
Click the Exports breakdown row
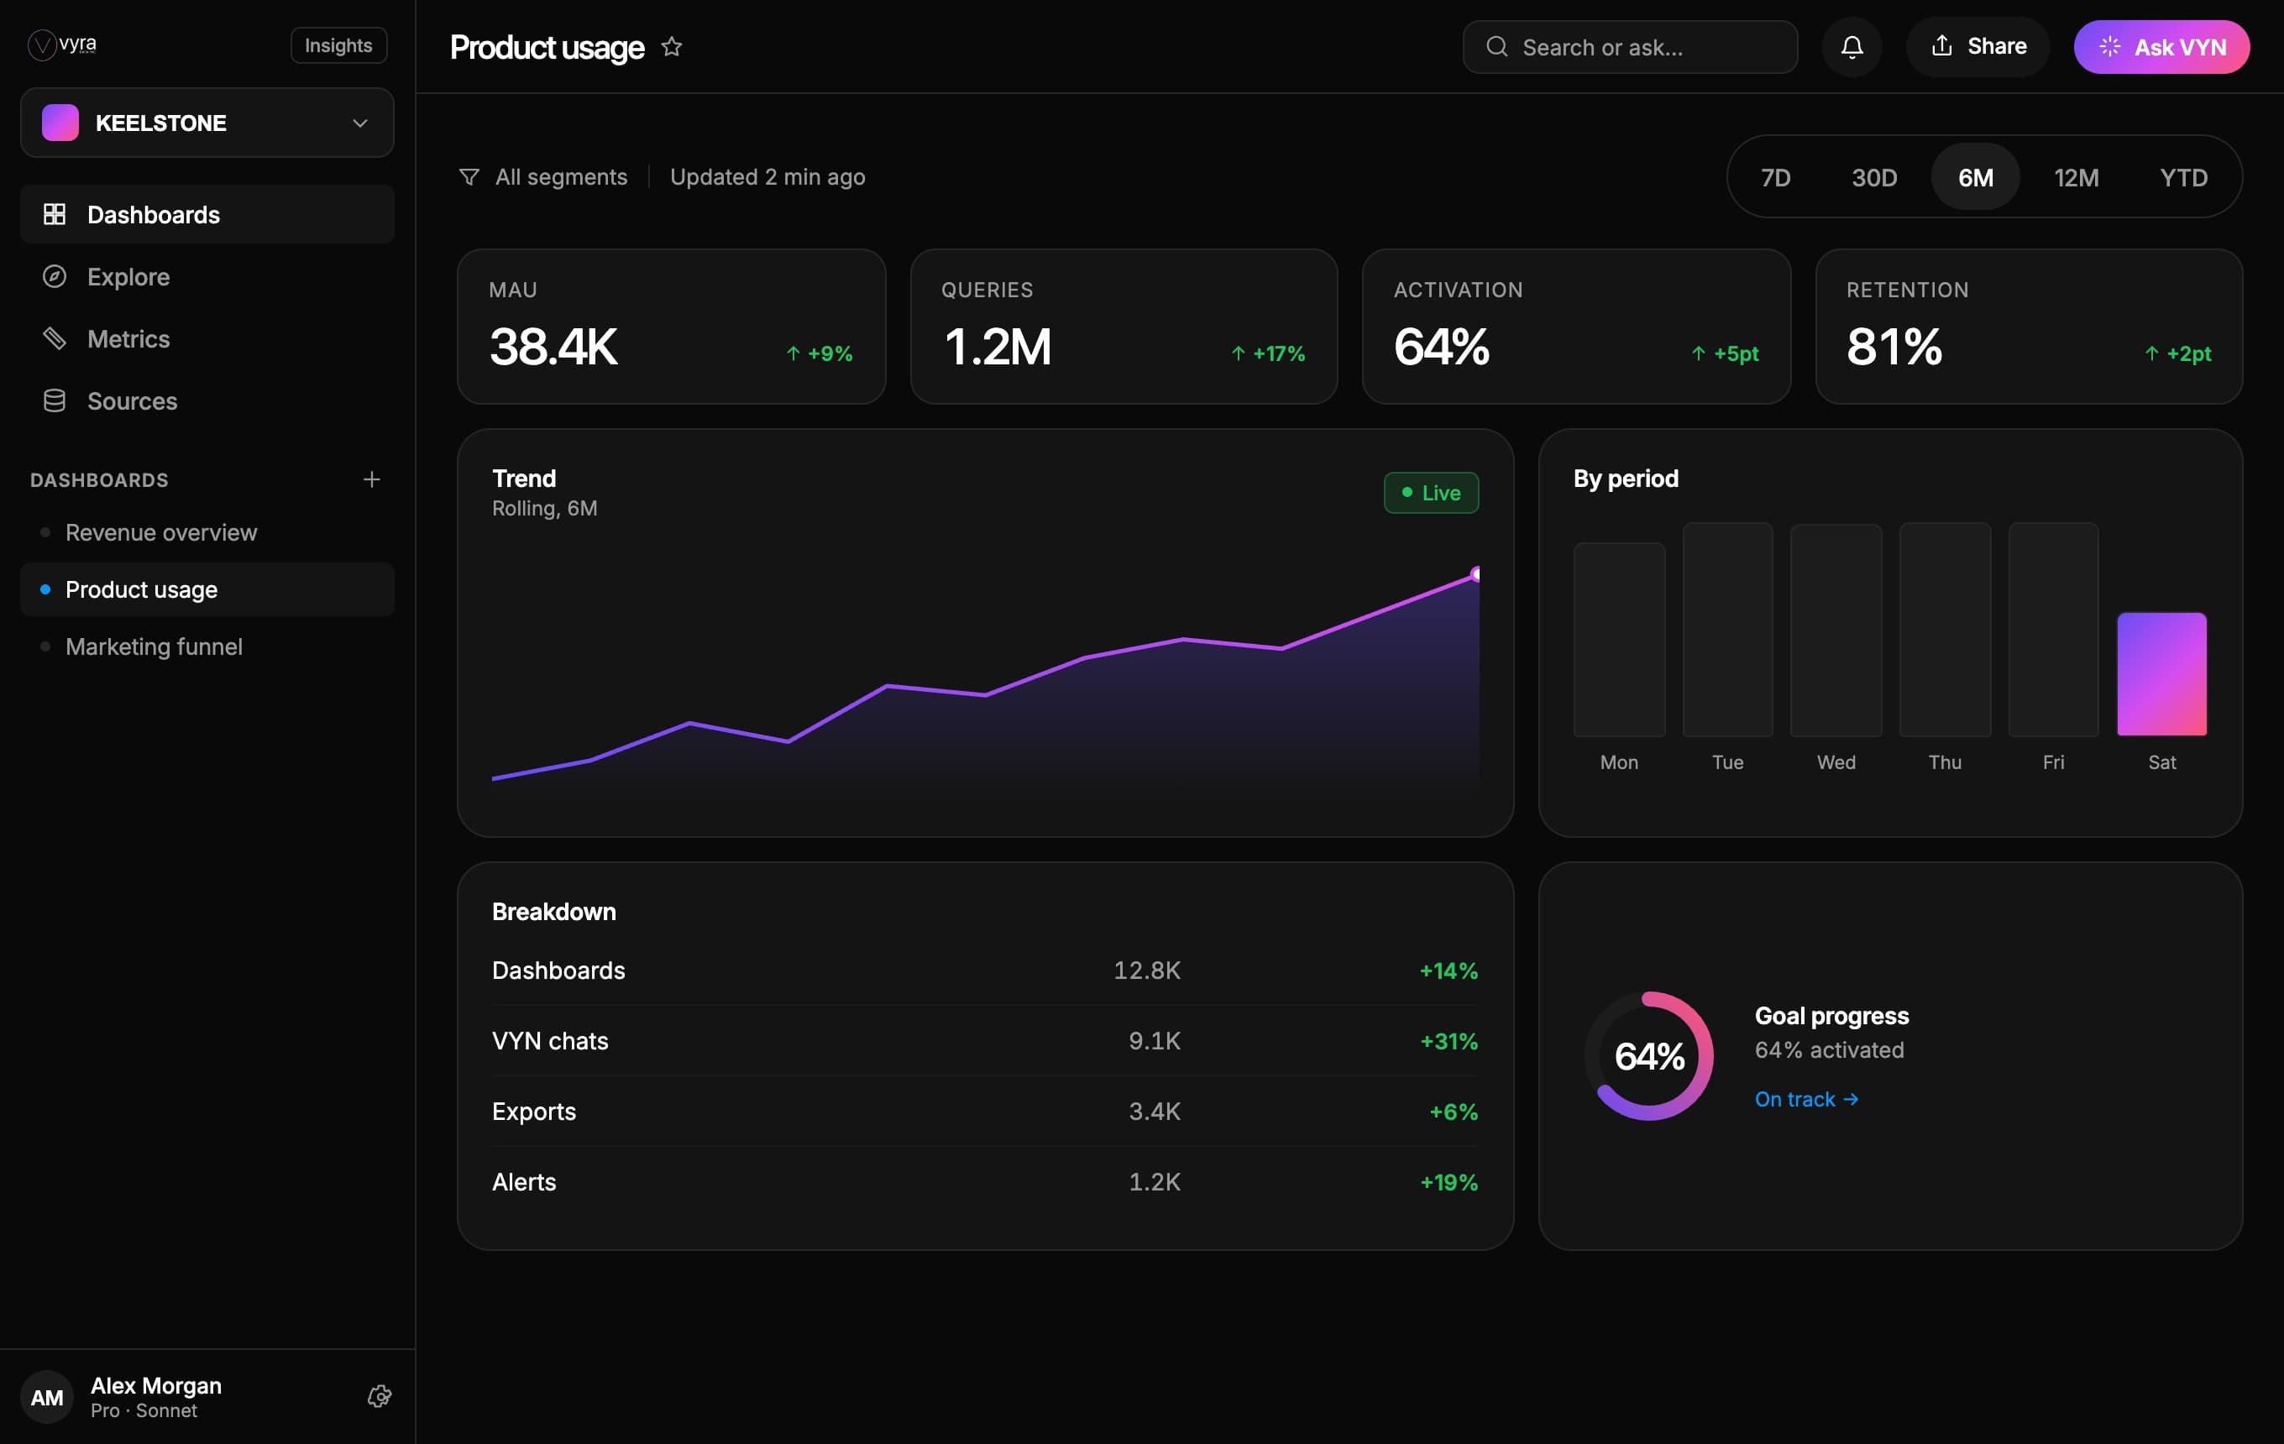pos(984,1112)
